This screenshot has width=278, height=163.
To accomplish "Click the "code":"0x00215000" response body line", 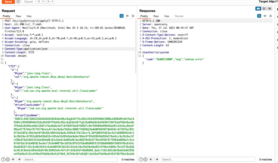I will 175,59.
